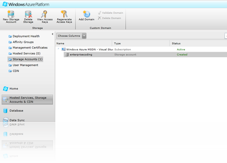Viewport: 227px width, 163px height.
Task: Sort by the Type column header
Action: tap(141, 43)
